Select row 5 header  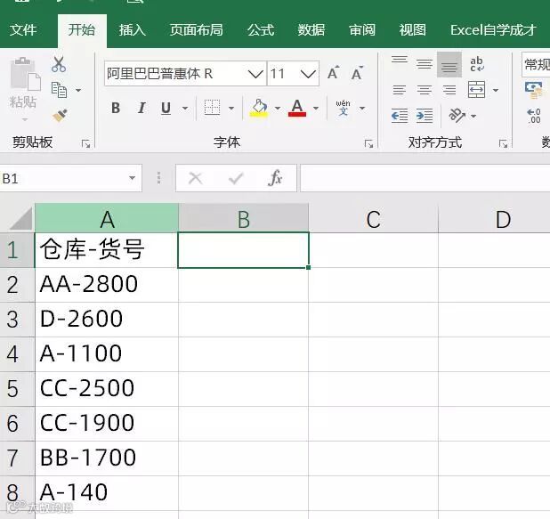(x=17, y=389)
